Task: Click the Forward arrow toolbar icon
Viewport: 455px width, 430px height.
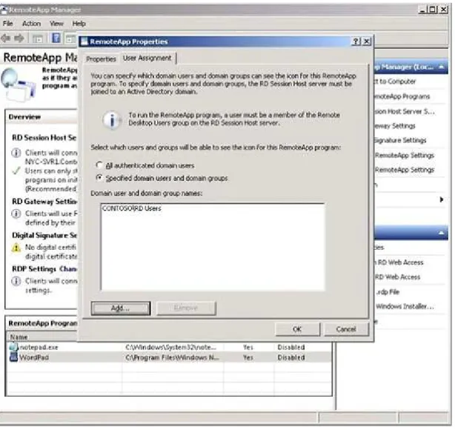Action: point(19,38)
